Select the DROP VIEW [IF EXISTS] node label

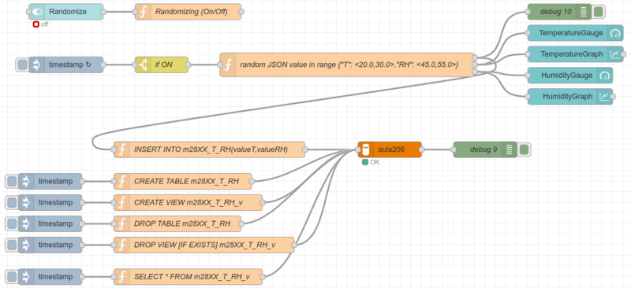(x=205, y=245)
